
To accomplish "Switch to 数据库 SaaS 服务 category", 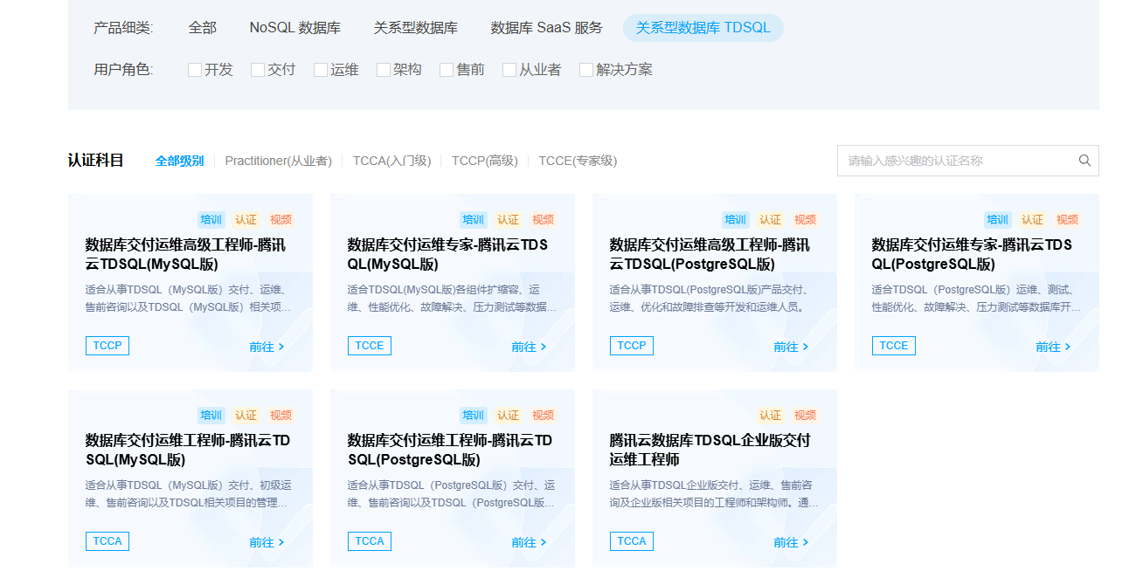I will pyautogui.click(x=545, y=27).
